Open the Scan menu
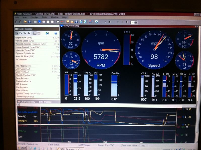Viewport: 201px width, 150px height. coord(24,17)
